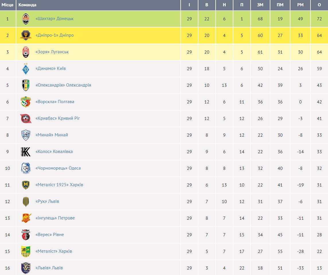Screen dimensions: 328x275
Task: Click the Rukh Lviv striped logo
Action: [26, 202]
